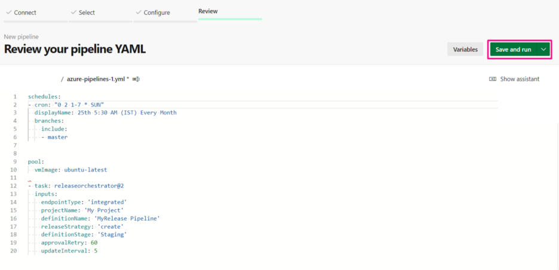Click the Show assistant link
The width and height of the screenshot is (559, 270).
point(520,79)
